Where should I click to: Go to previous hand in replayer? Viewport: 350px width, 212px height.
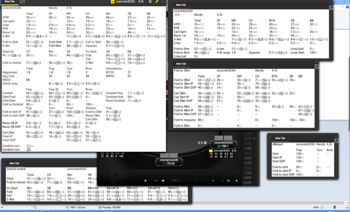point(222,181)
